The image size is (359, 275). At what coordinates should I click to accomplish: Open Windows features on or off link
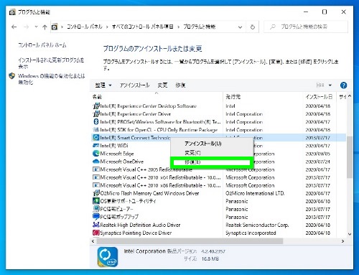[52, 79]
